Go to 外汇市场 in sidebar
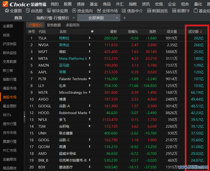210x171 pixels. coord(10,150)
